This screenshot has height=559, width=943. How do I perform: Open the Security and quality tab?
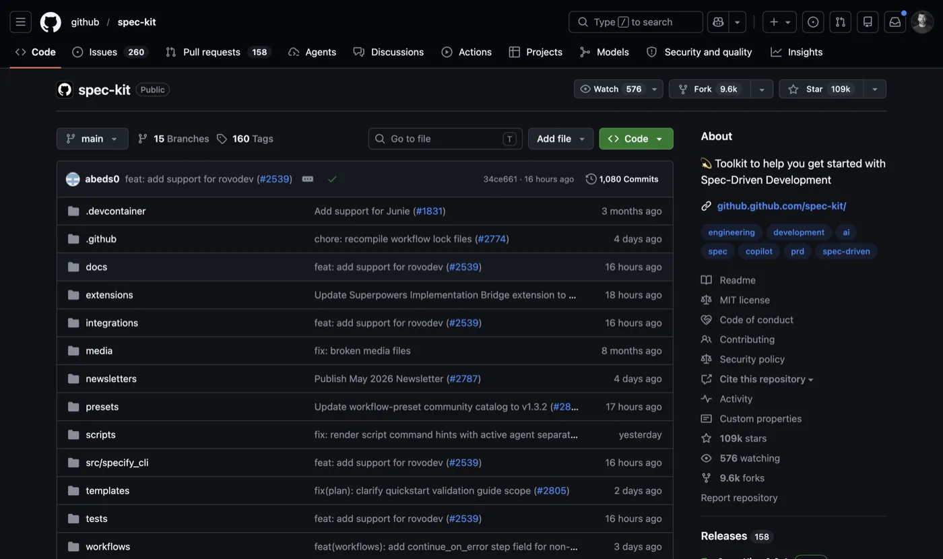click(x=699, y=52)
